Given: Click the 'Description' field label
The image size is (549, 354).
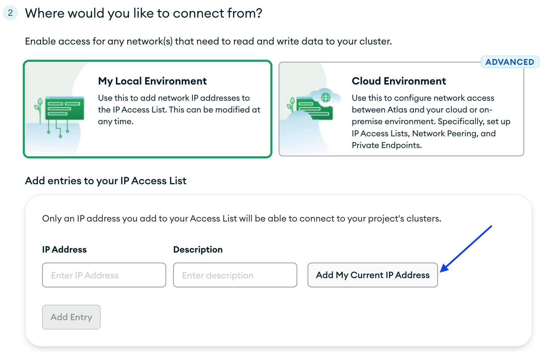Looking at the screenshot, I should tap(198, 249).
